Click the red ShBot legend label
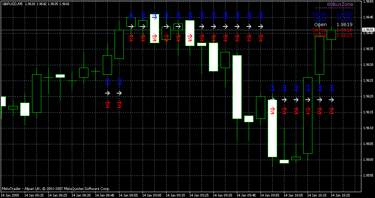375x198 pixels. coord(320,36)
